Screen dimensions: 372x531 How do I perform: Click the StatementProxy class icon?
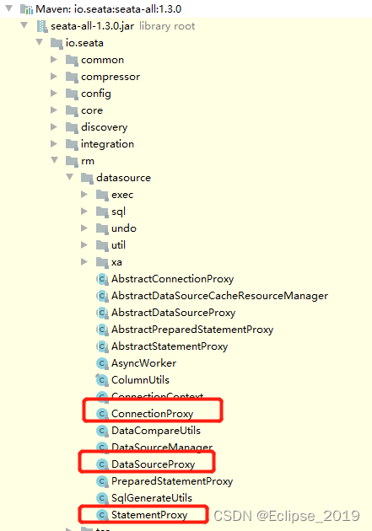(x=102, y=515)
